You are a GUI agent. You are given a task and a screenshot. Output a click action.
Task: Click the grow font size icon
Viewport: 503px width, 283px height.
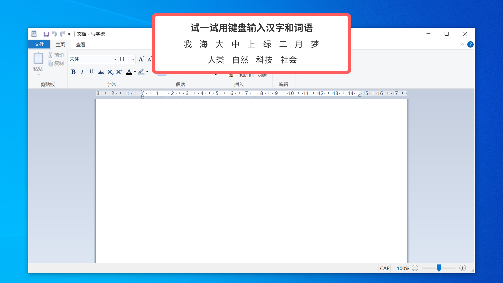(x=141, y=59)
